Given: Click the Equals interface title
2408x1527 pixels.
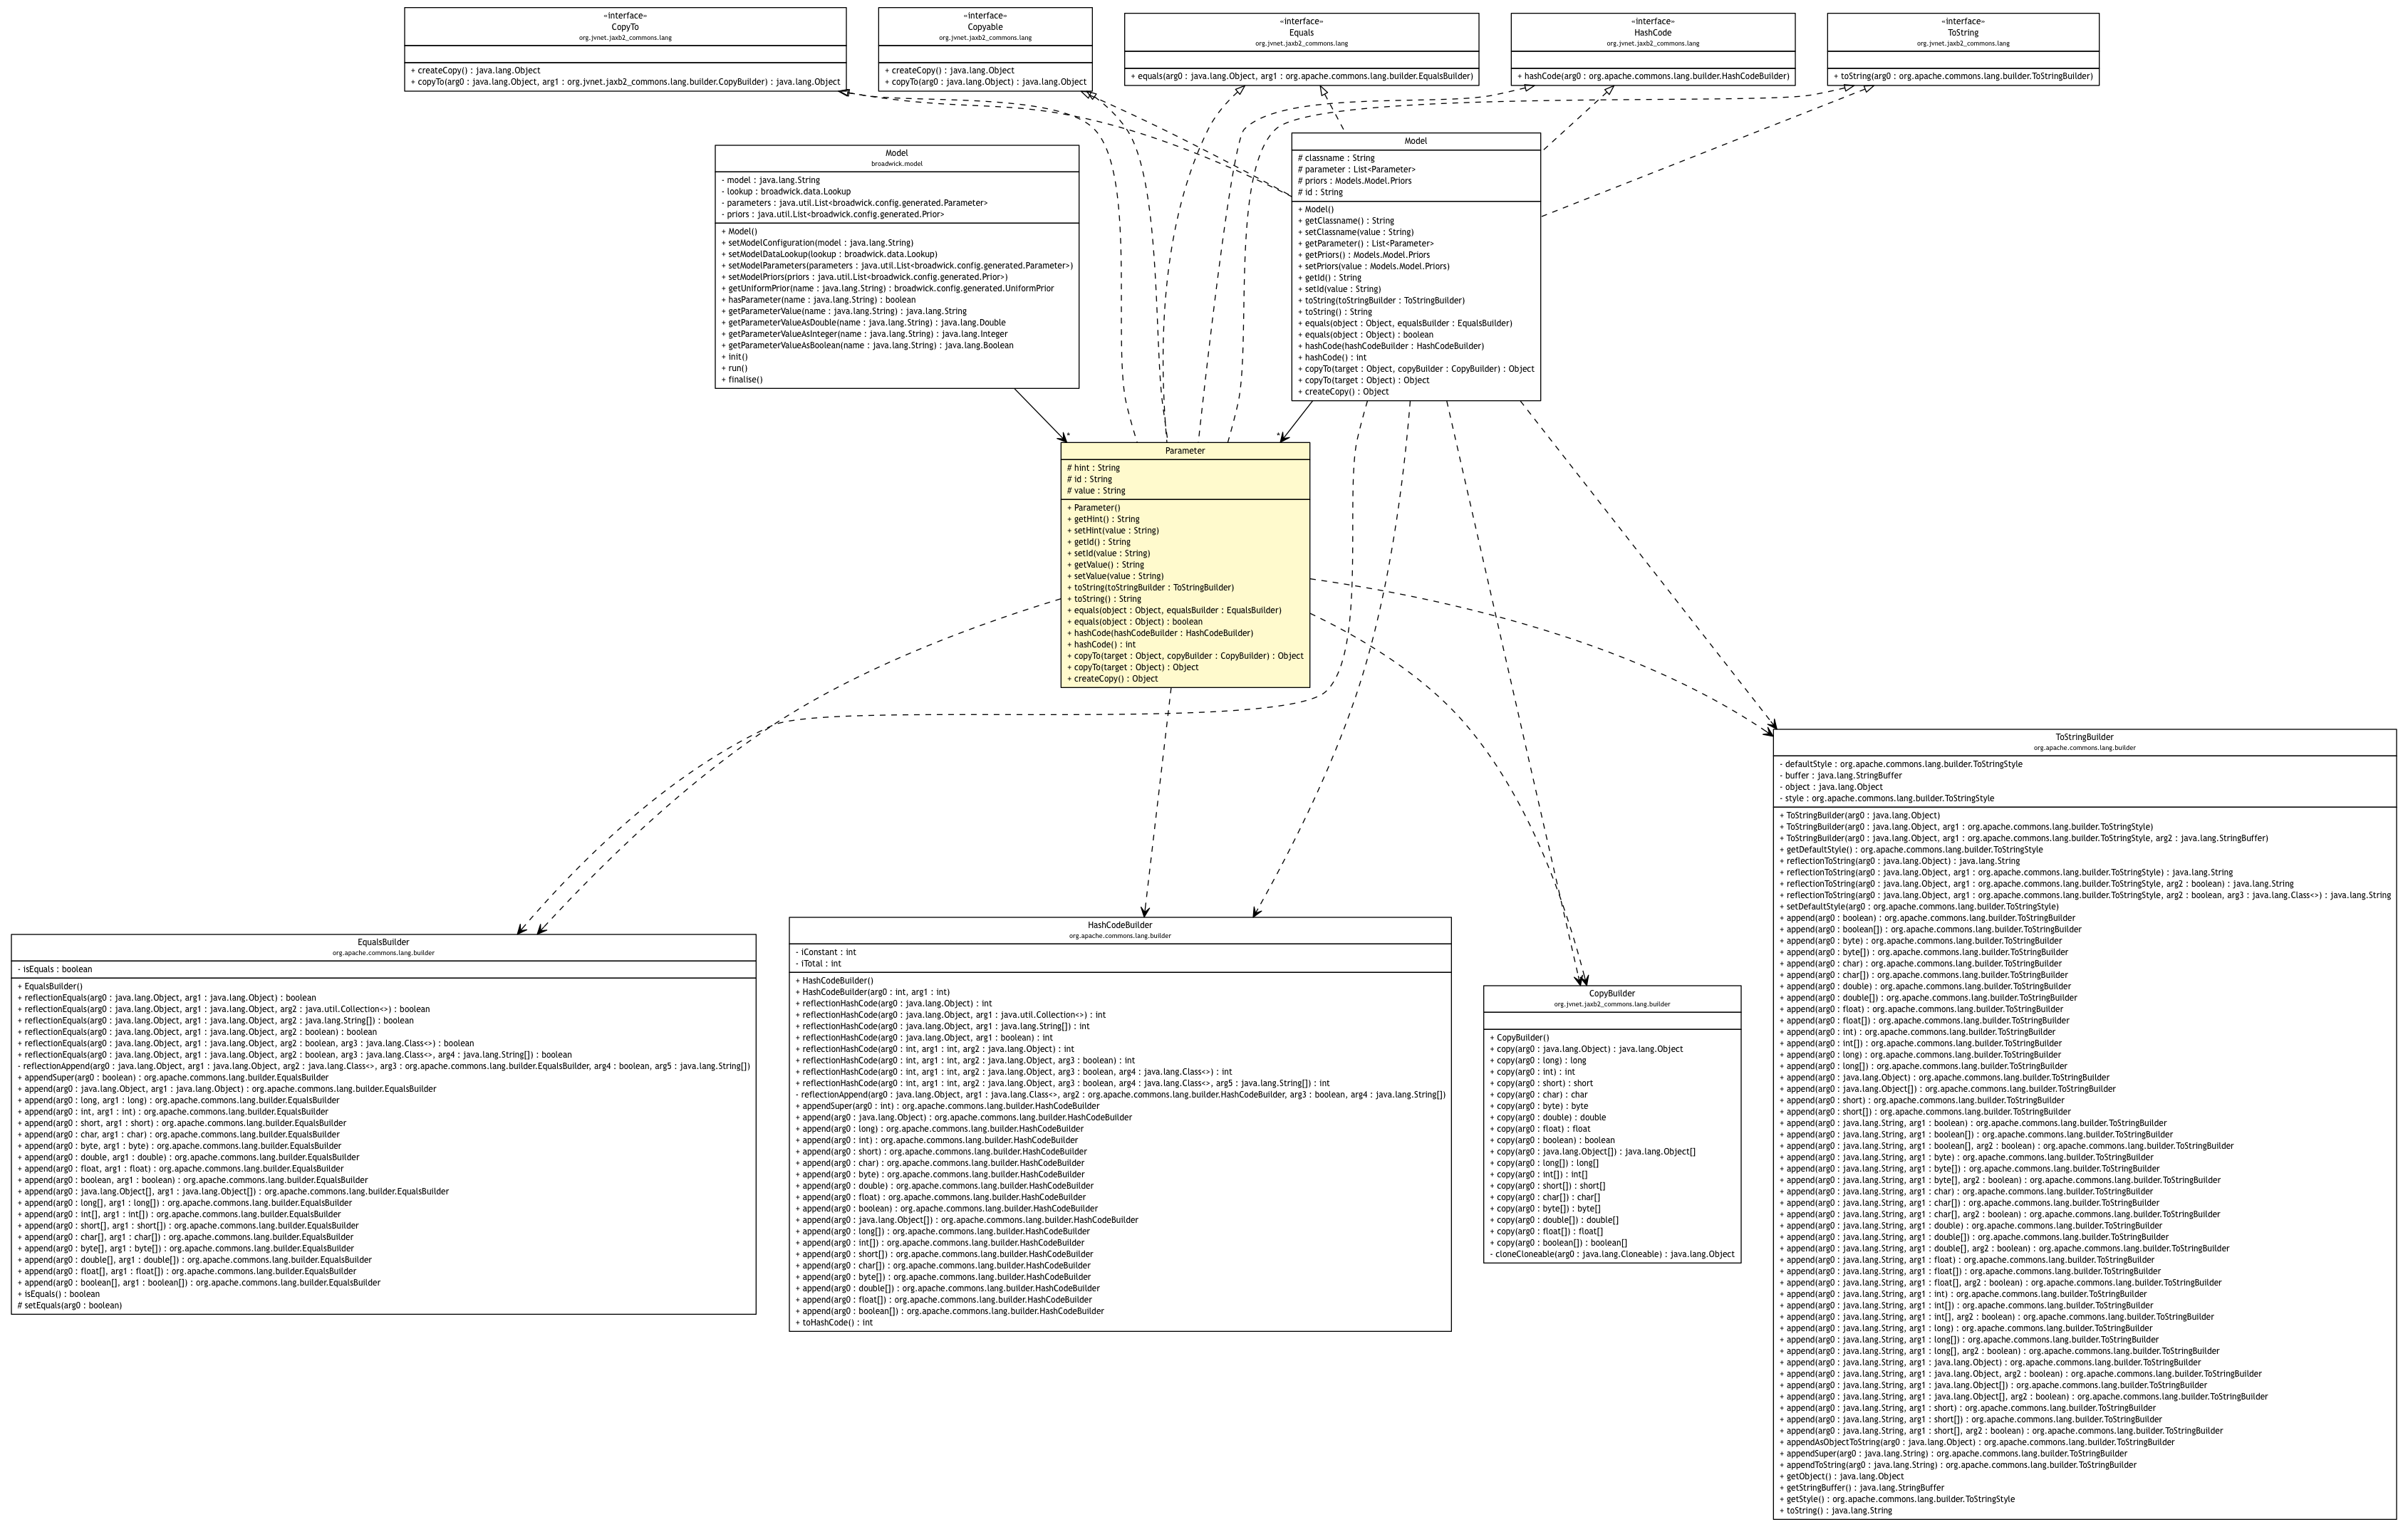Looking at the screenshot, I should click(x=1301, y=33).
